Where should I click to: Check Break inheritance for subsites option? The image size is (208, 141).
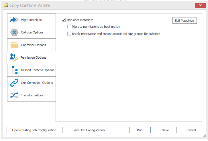pyautogui.click(x=69, y=34)
